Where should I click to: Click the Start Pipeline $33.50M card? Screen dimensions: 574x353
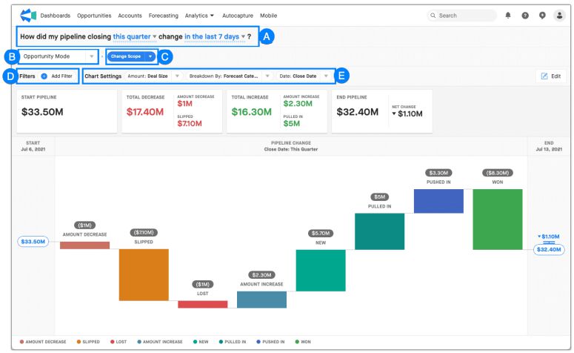pyautogui.click(x=67, y=111)
